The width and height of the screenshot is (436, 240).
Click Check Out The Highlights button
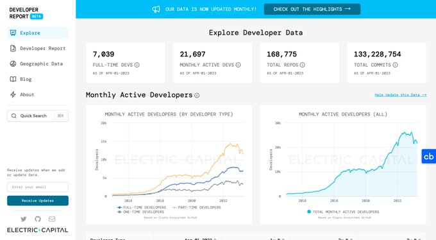pos(312,9)
